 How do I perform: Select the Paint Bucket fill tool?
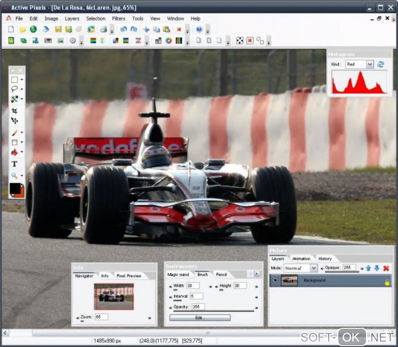coord(14,152)
